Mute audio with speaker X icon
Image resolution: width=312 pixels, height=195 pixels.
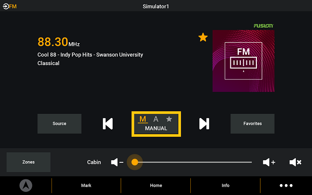click(295, 162)
